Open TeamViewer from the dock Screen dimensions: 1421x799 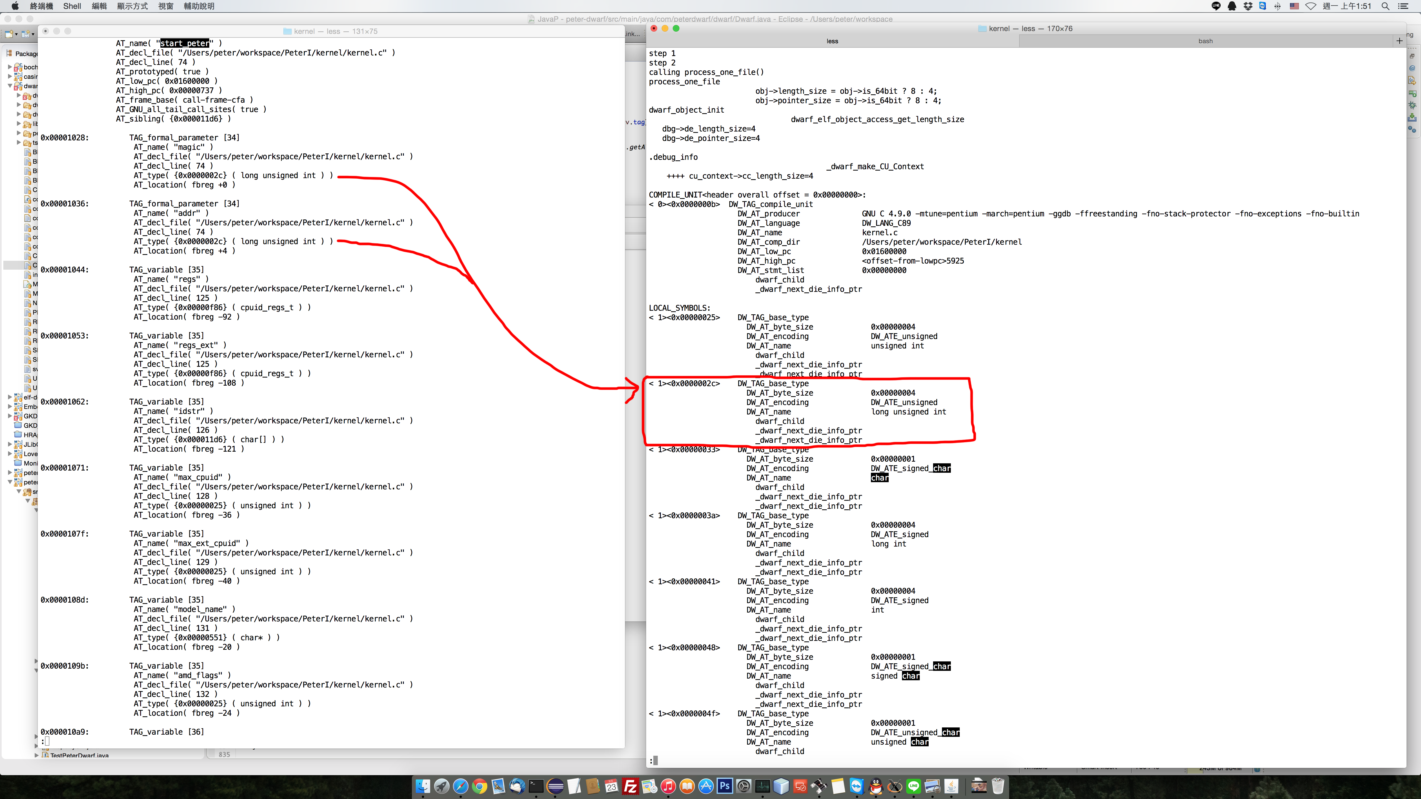click(x=857, y=786)
